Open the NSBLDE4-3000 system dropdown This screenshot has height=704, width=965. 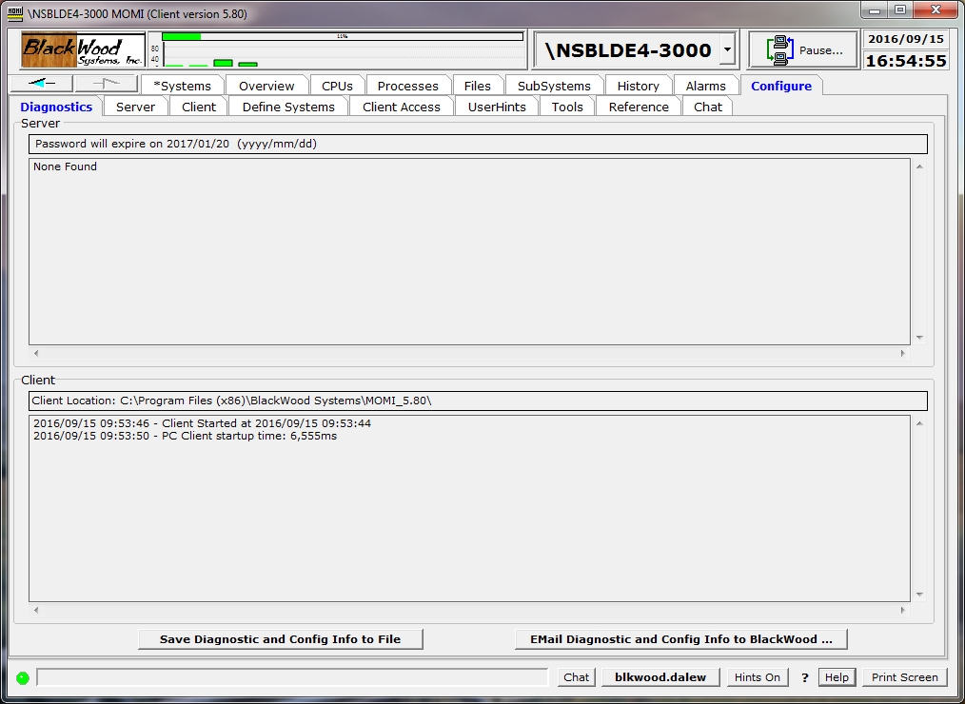pyautogui.click(x=727, y=49)
